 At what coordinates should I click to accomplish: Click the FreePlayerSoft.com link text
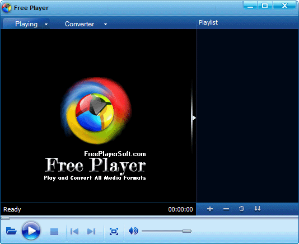tap(115, 154)
